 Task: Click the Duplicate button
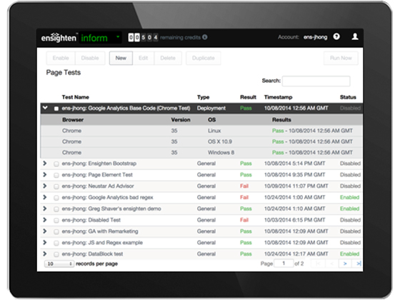pyautogui.click(x=204, y=58)
